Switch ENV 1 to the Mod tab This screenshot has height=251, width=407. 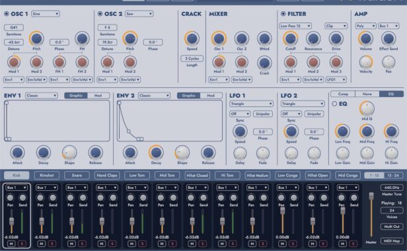click(x=98, y=96)
